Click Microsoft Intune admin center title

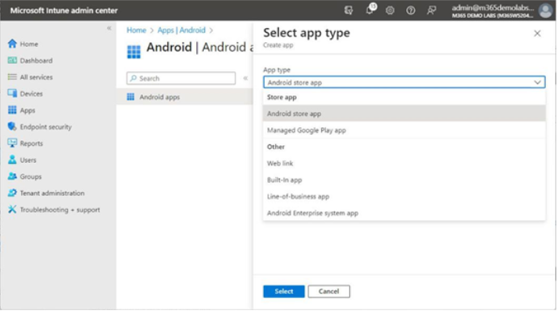(64, 11)
